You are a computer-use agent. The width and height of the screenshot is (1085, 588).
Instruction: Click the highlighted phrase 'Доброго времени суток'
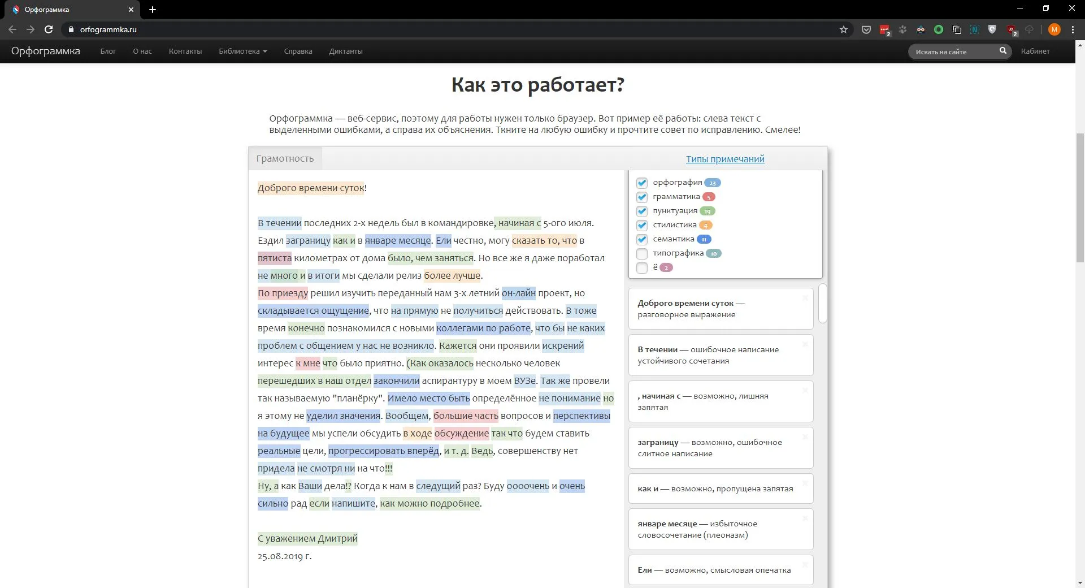click(311, 188)
